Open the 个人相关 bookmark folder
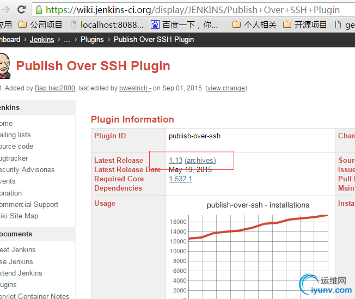This screenshot has width=355, height=299. click(x=254, y=25)
